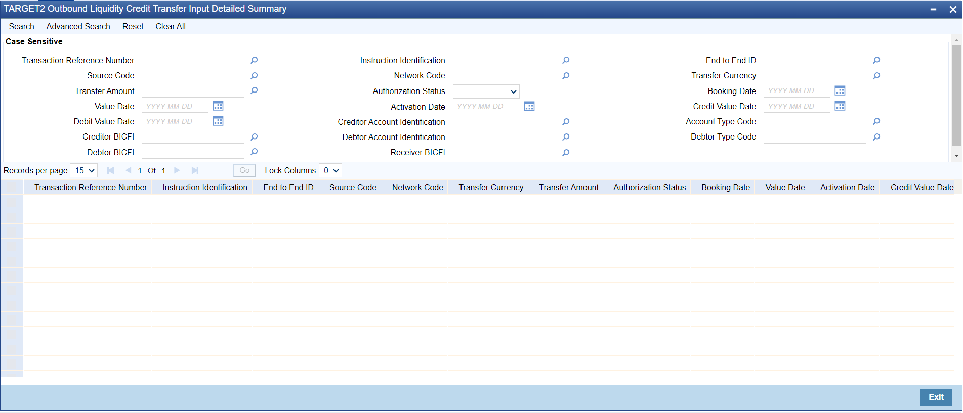
Task: Click the Receiver BICFI input field
Action: click(504, 153)
